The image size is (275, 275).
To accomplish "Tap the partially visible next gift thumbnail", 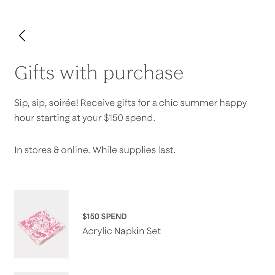I will (41, 273).
